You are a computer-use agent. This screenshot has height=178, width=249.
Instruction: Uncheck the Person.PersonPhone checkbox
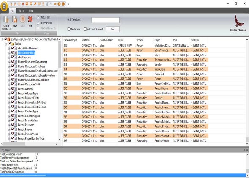point(13,134)
